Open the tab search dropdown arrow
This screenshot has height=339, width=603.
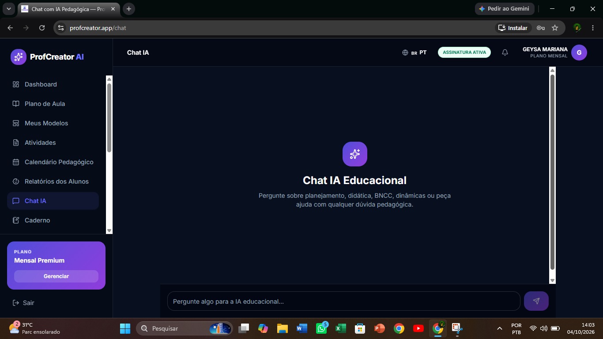8,9
